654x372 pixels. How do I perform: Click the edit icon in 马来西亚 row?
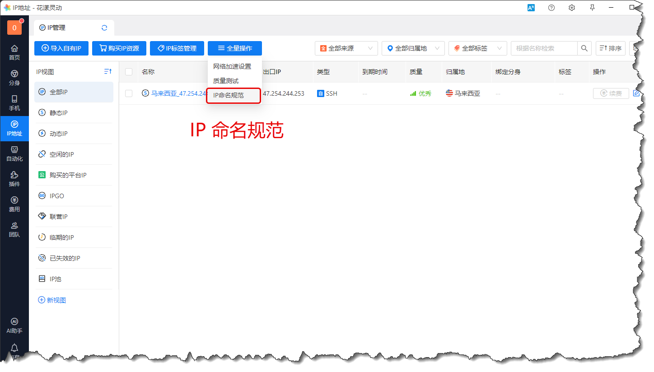[x=636, y=93]
